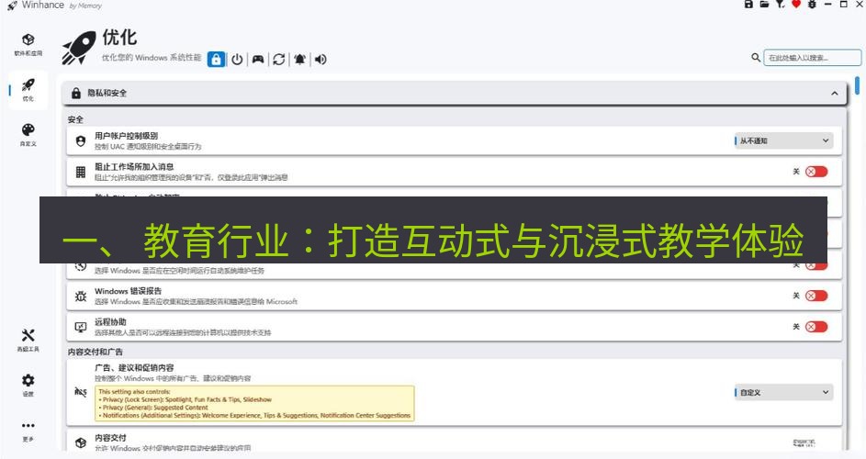The height and width of the screenshot is (459, 866).
Task: Click the description under 远程协助
Action: pos(183,333)
